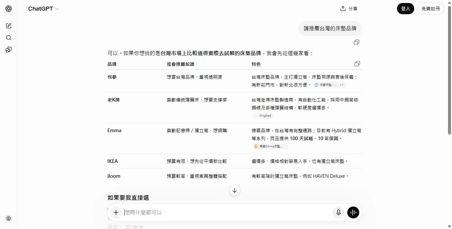The image size is (452, 229).
Task: Open the Kingbed source citation chip
Action: click(x=263, y=116)
